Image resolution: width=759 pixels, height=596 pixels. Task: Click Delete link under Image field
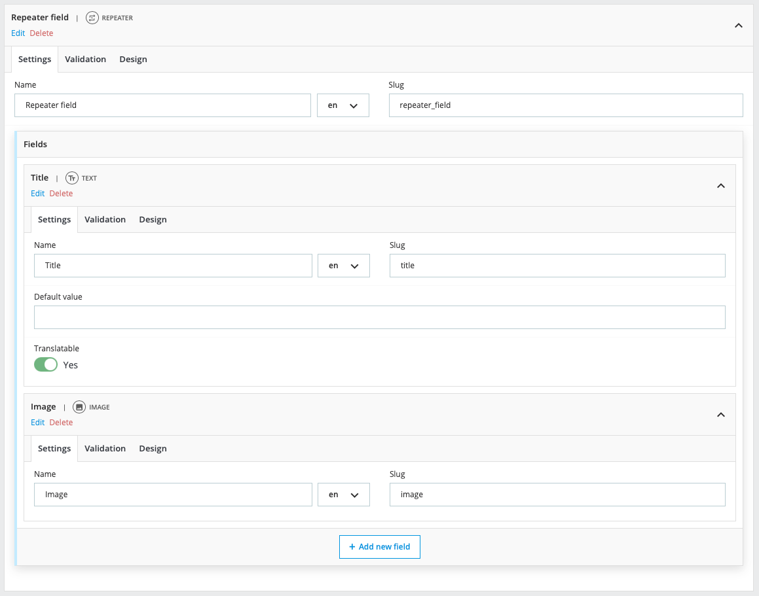[61, 423]
